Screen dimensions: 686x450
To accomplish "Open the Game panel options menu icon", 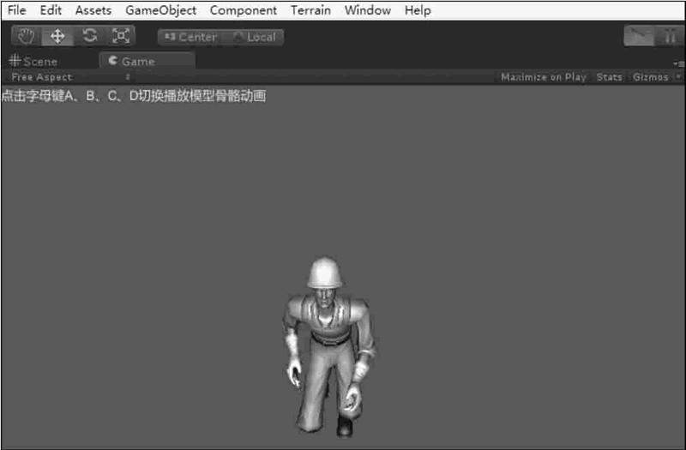I will point(678,62).
